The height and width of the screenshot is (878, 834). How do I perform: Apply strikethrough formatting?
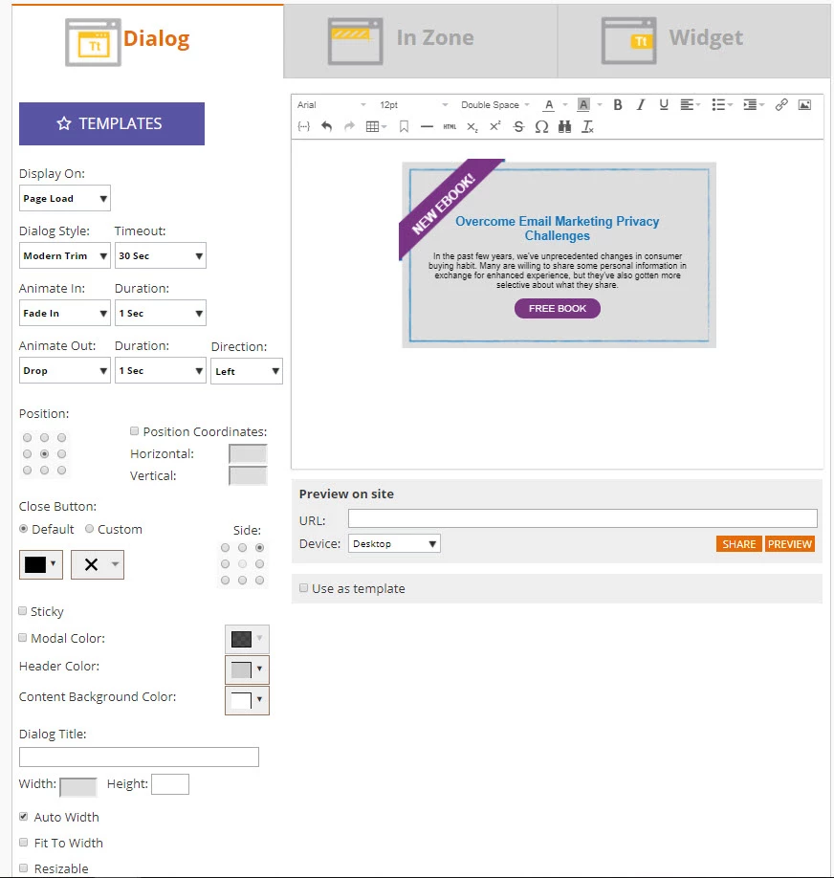click(518, 127)
